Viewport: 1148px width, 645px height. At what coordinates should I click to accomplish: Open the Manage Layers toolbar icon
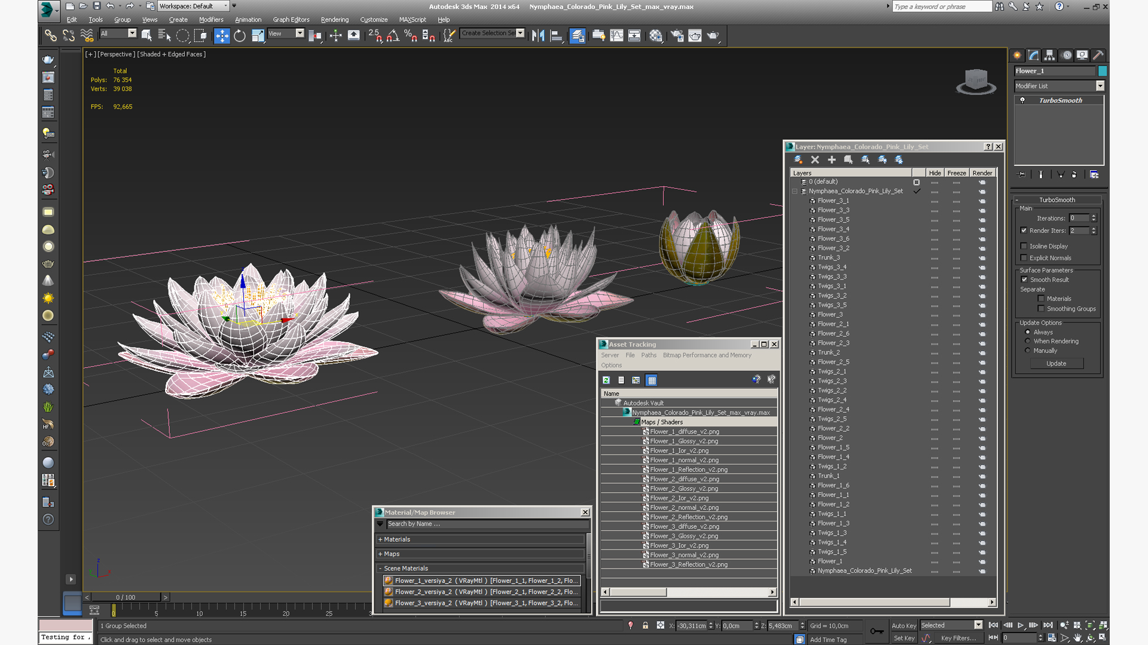[x=578, y=36]
